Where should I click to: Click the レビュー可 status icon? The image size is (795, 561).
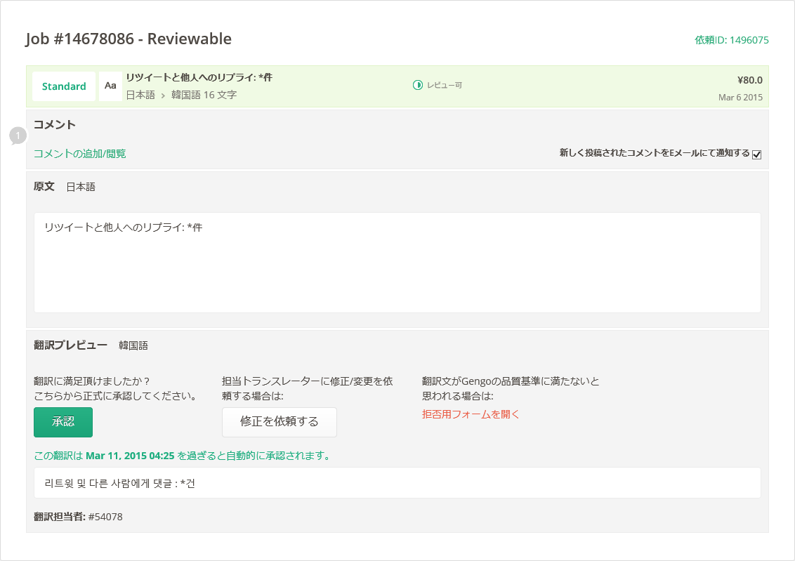click(417, 85)
